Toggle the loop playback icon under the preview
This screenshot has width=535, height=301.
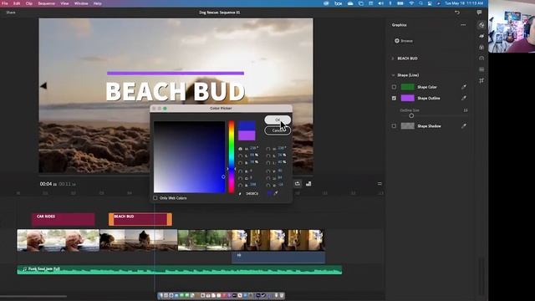(298, 184)
